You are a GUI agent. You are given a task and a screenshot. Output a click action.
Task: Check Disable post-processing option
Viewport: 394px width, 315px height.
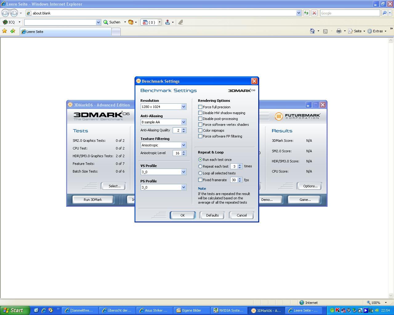click(200, 118)
